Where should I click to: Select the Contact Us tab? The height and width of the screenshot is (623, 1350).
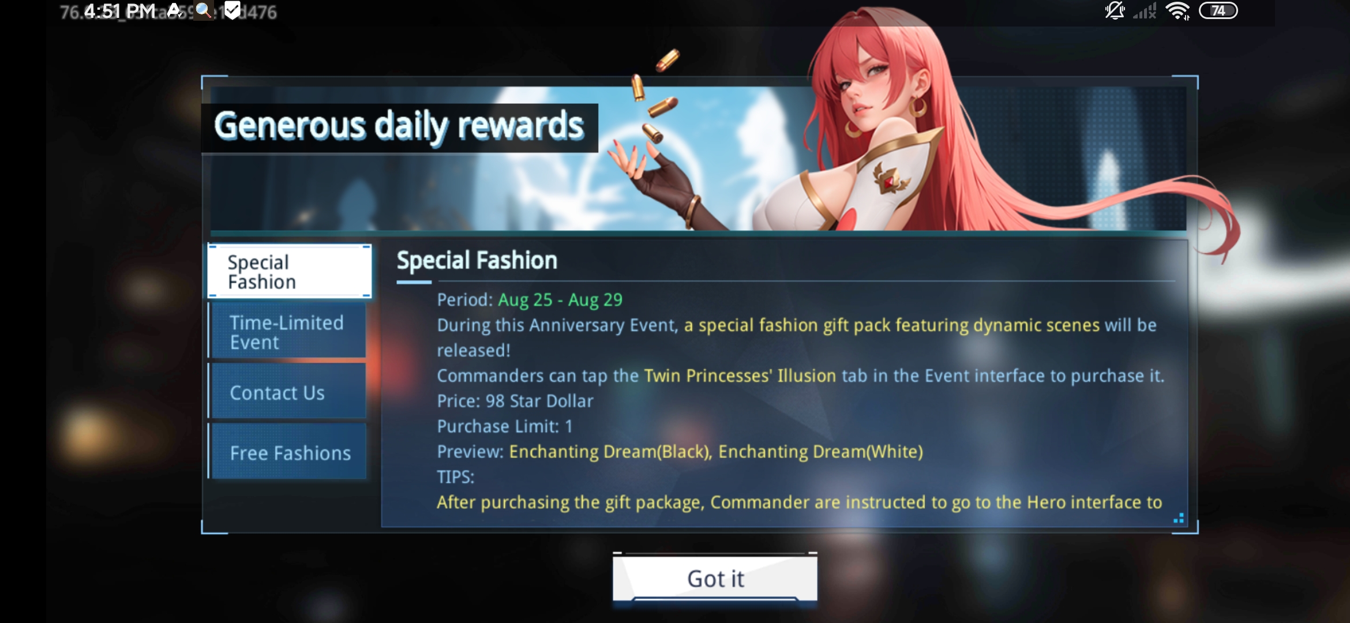click(x=288, y=392)
